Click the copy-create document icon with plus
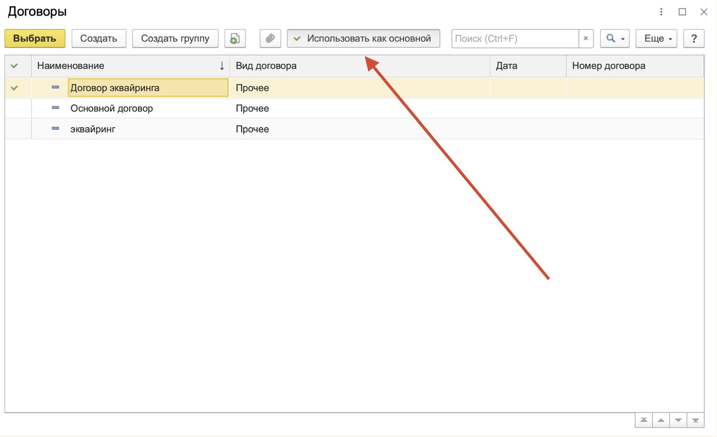The height and width of the screenshot is (437, 717). pyautogui.click(x=235, y=38)
